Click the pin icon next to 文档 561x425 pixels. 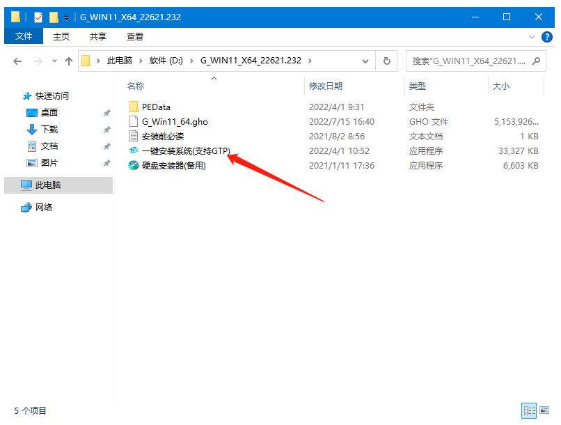pyautogui.click(x=106, y=146)
